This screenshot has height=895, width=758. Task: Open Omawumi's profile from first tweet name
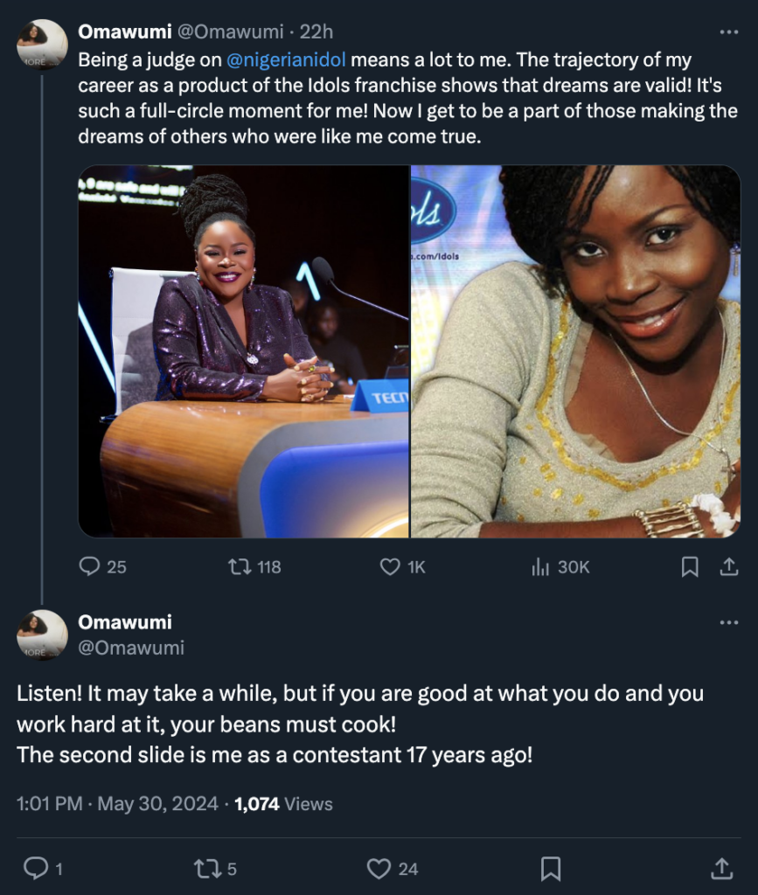point(124,31)
